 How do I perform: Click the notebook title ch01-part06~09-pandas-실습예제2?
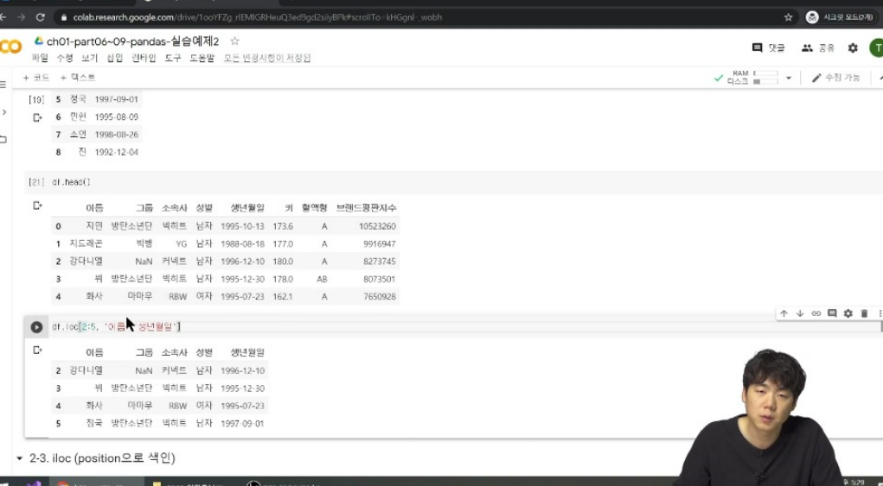(133, 41)
